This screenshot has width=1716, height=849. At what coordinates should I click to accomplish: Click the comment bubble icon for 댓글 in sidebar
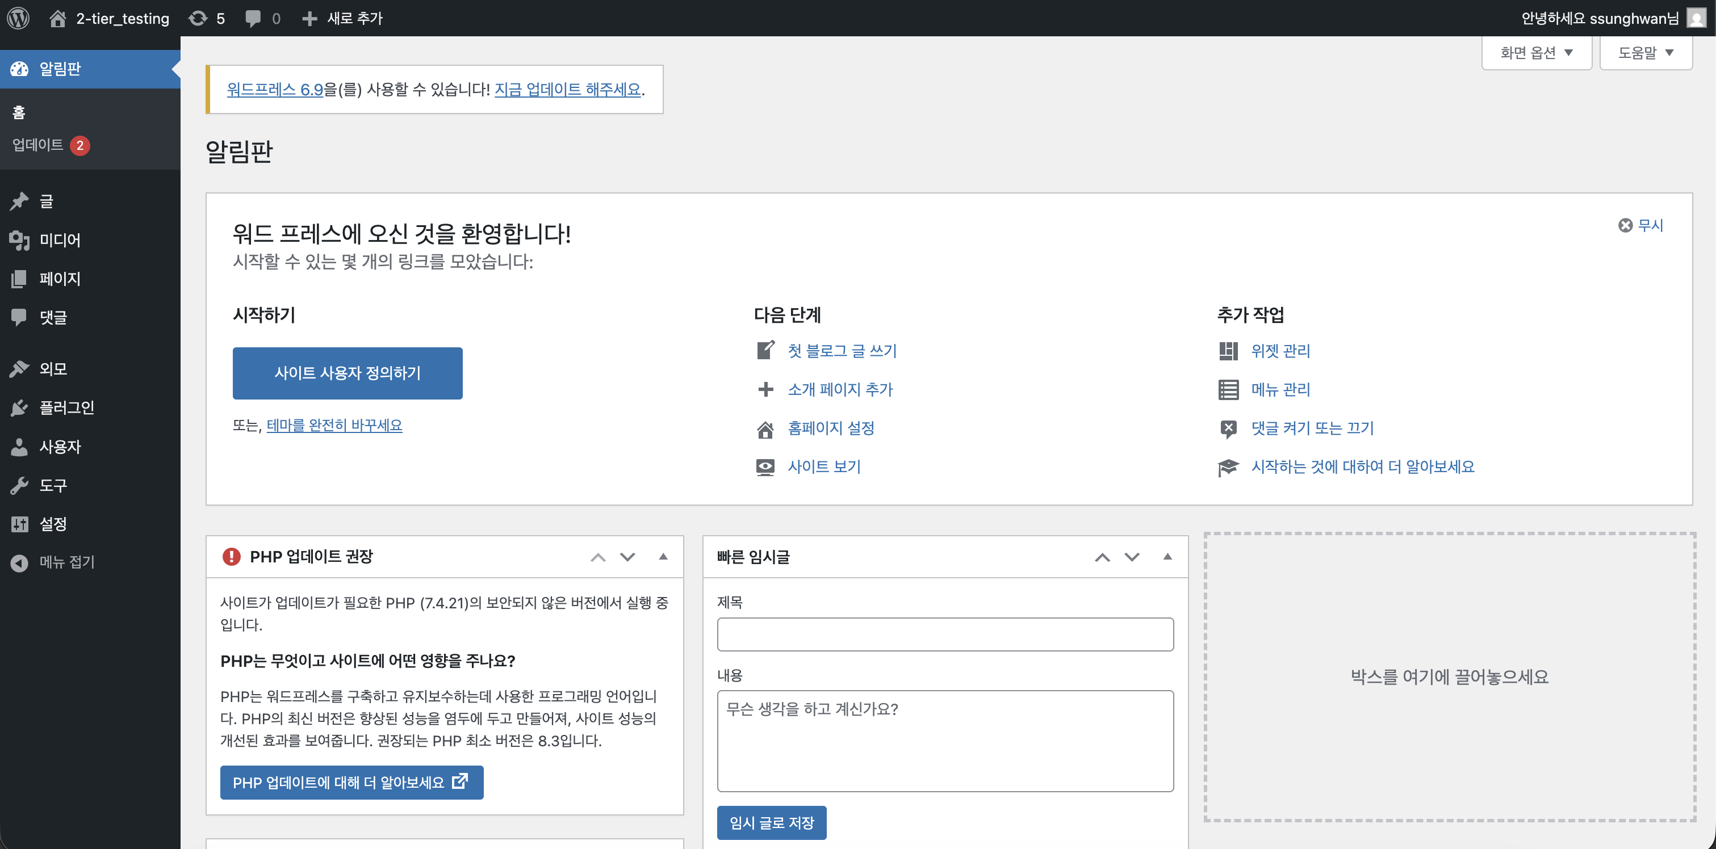pyautogui.click(x=19, y=317)
